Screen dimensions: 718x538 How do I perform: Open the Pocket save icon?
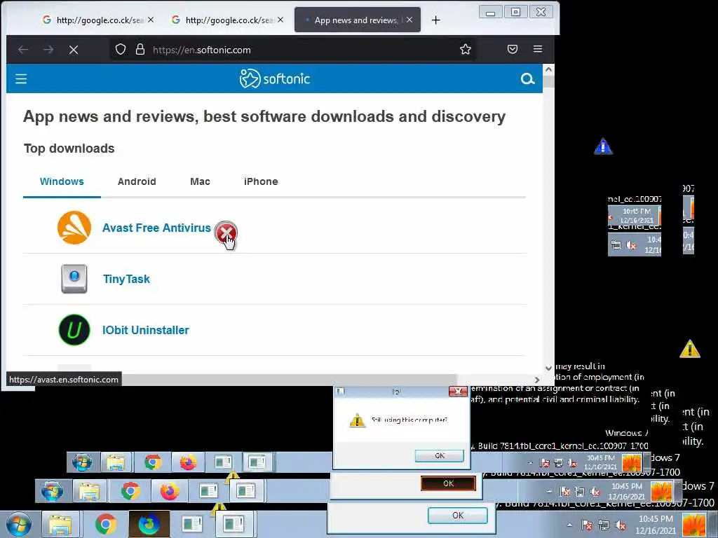[x=513, y=49]
